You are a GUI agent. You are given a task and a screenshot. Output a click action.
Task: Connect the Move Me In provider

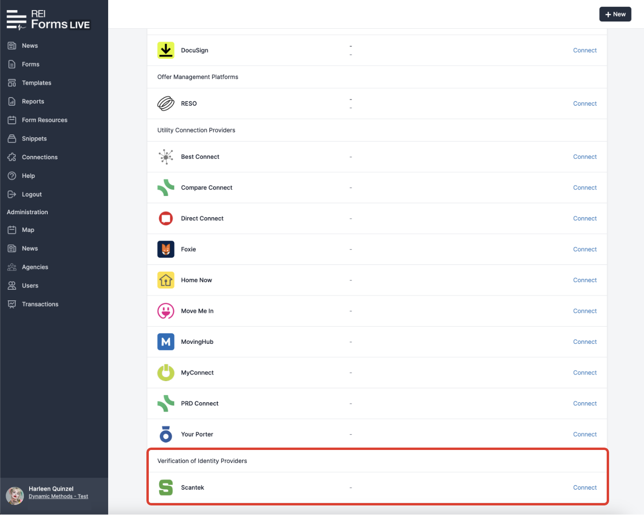point(585,311)
